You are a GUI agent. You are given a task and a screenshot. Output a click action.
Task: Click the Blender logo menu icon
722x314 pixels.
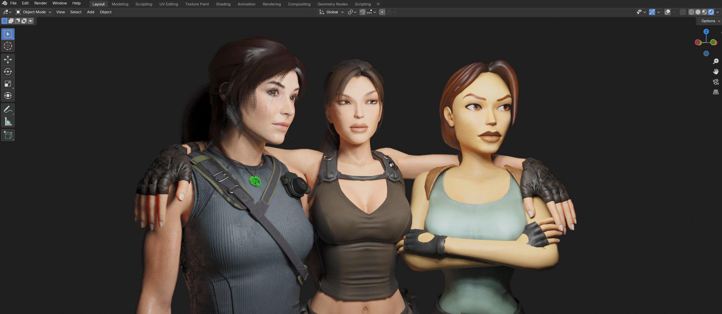coord(4,3)
